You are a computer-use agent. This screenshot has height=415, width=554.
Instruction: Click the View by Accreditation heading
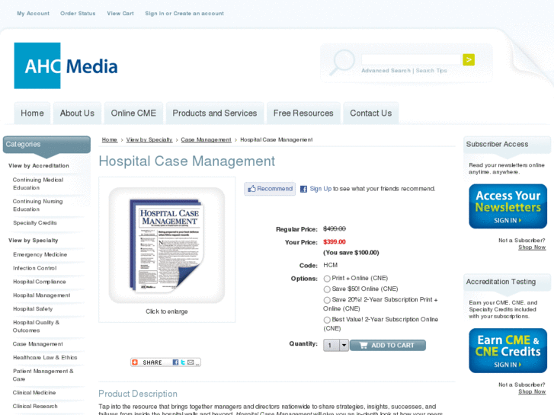tap(39, 166)
